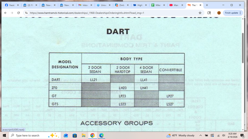Open the volume speaker tray icon
Viewport: 248px width, 139px height.
(224, 135)
